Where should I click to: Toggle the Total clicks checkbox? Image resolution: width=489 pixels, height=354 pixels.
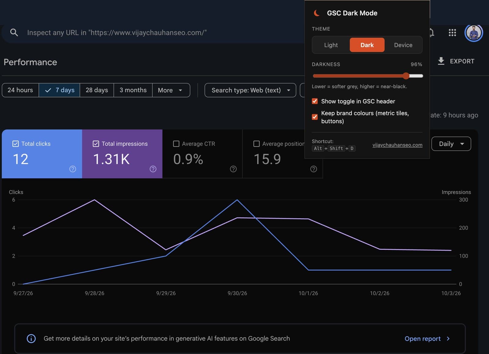[x=16, y=144]
